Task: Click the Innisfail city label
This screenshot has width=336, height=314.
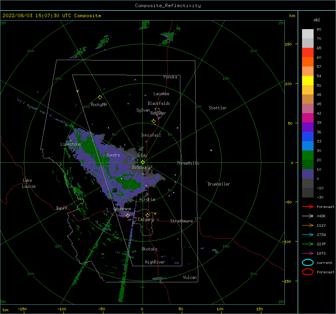Action: pyautogui.click(x=151, y=135)
